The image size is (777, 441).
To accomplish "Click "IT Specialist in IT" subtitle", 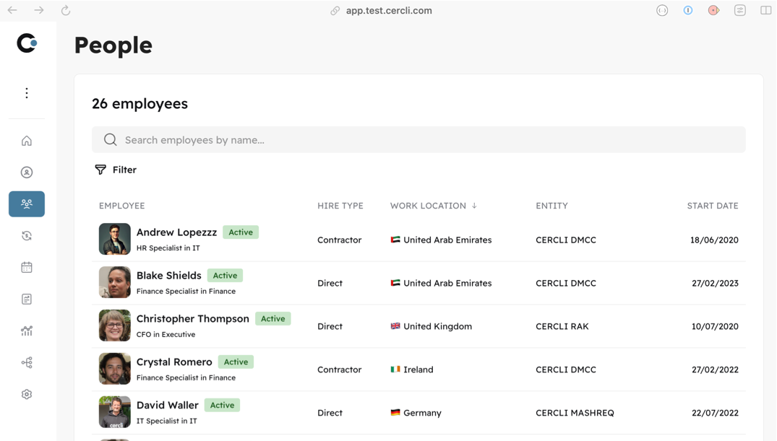I will (x=166, y=421).
